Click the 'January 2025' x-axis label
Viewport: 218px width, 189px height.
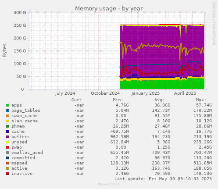tap(146, 93)
